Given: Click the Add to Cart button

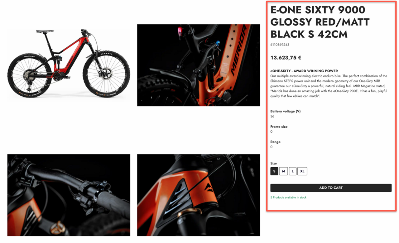Looking at the screenshot, I should [x=331, y=188].
